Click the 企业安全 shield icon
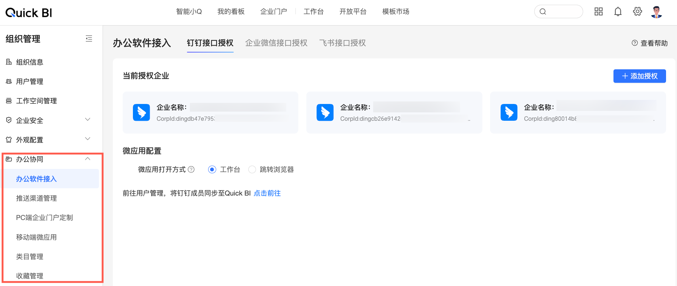This screenshot has height=286, width=677. [9, 120]
